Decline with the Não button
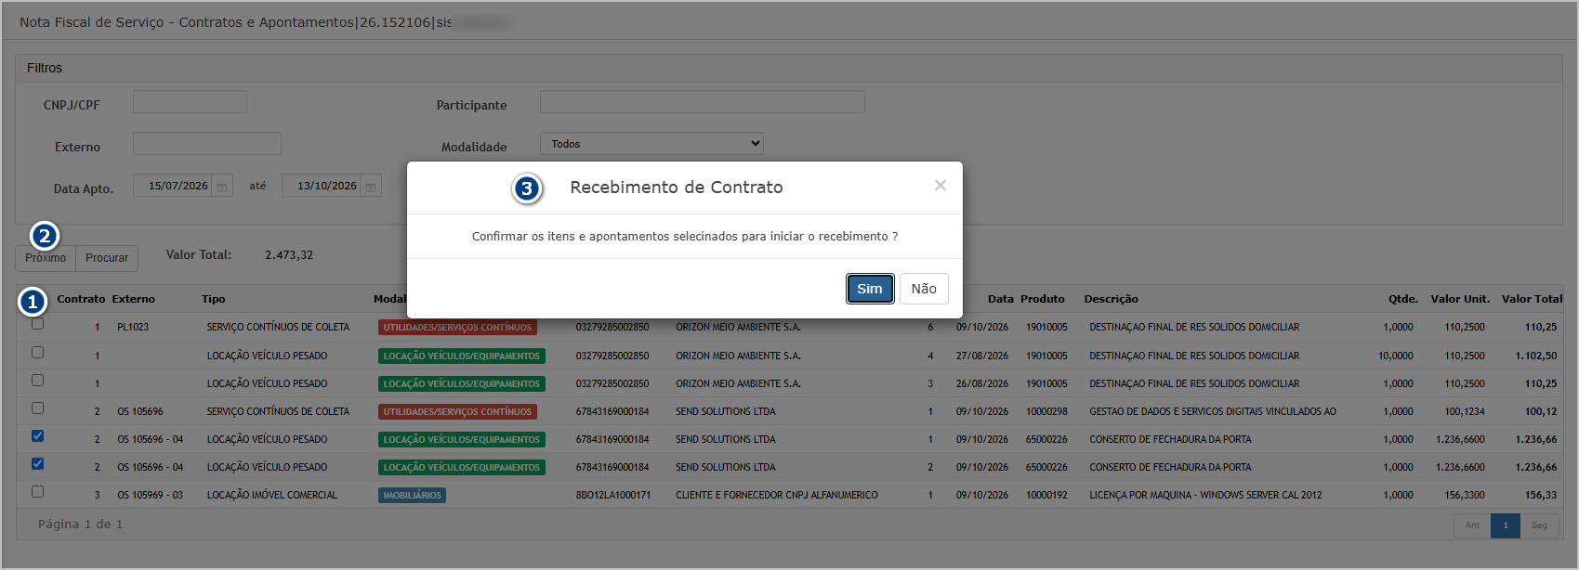 924,289
